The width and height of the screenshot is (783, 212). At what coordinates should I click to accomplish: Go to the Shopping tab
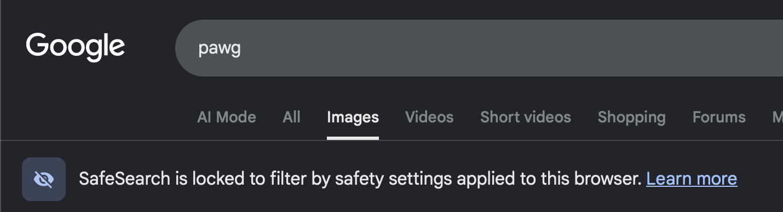(632, 117)
